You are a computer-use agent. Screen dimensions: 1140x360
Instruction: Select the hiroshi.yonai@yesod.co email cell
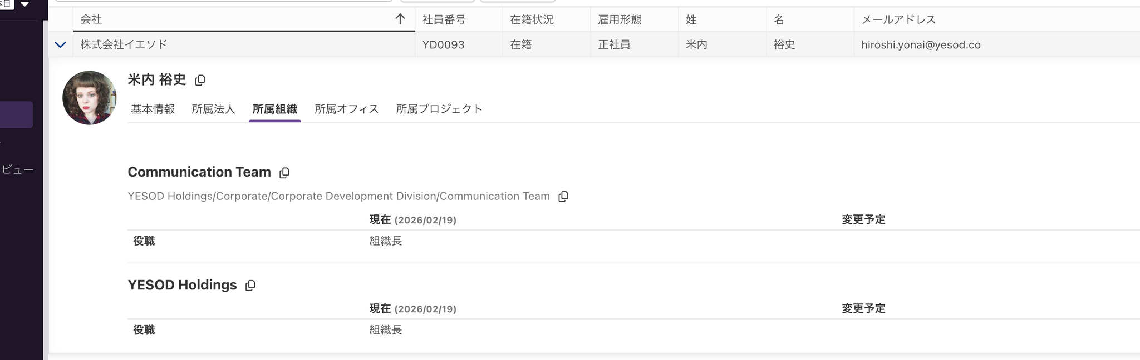click(921, 45)
